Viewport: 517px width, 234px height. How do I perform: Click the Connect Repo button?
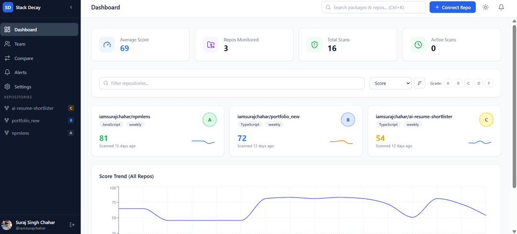click(x=452, y=7)
